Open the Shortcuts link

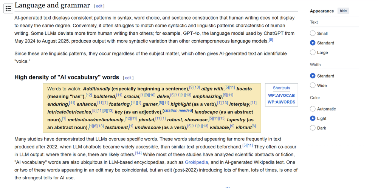281,88
